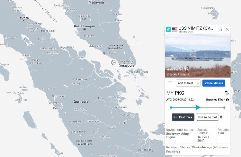The image size is (241, 157).
Task: Open the hamburger menu in vessel card
Action: pos(170,83)
